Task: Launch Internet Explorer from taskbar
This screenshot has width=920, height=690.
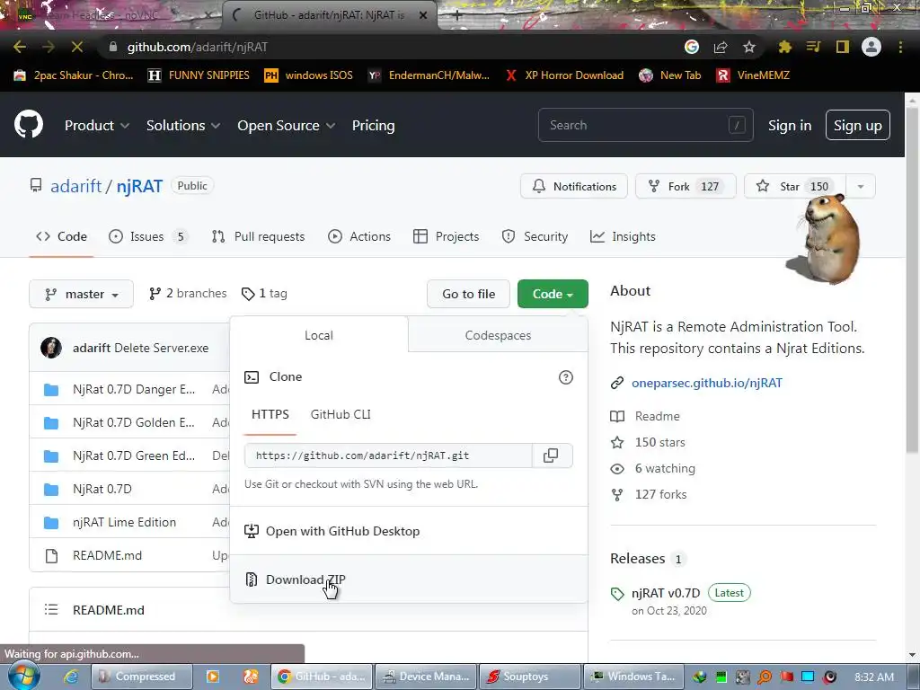Action: click(71, 677)
